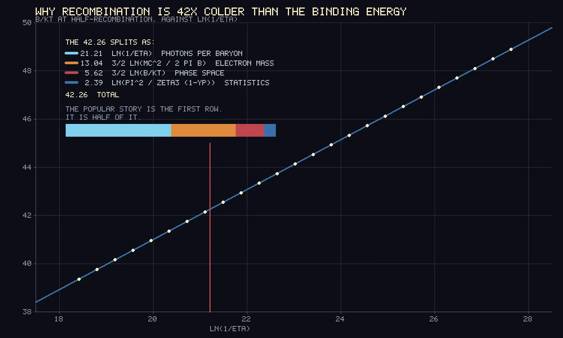Screen dimensions: 563x338
Task: Select the light blue segment of the stacked bar
Action: [118, 130]
